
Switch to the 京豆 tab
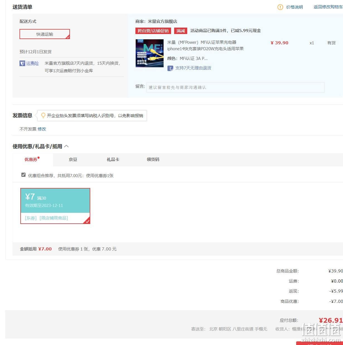pyautogui.click(x=73, y=159)
